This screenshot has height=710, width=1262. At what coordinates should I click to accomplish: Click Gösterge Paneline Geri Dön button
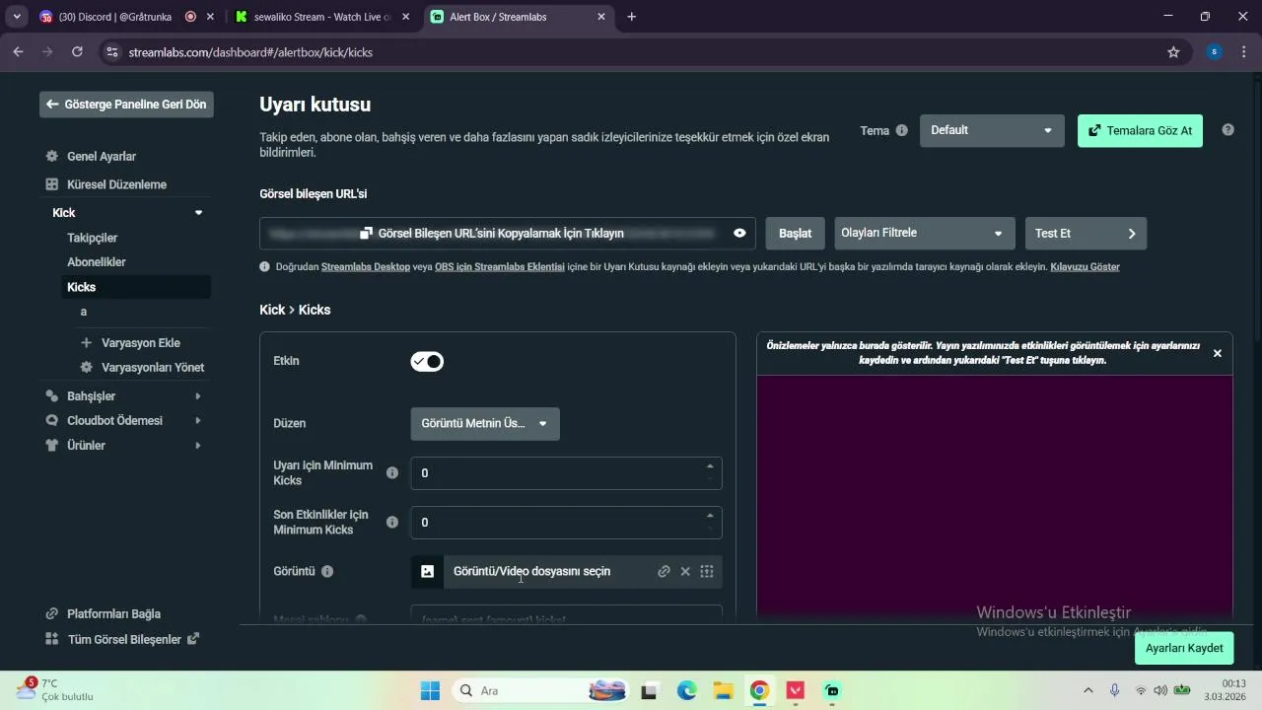(126, 105)
